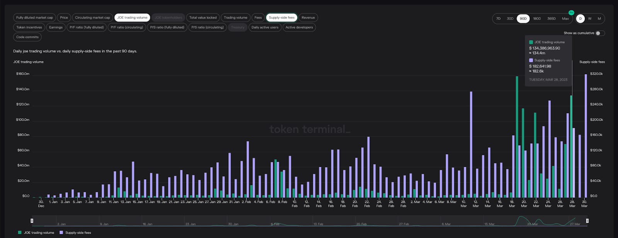This screenshot has height=238, width=618.
Task: Grab the left range navigator handle
Action: [32, 221]
